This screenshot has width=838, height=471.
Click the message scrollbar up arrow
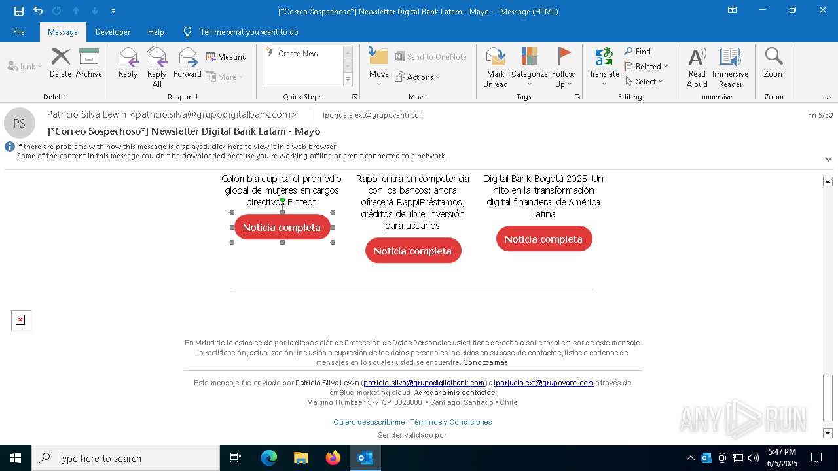tap(828, 181)
